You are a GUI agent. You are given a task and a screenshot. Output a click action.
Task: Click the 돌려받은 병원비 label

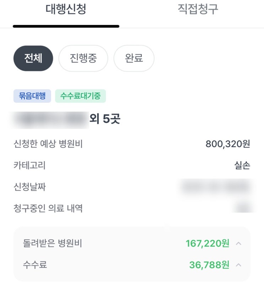[x=52, y=244]
